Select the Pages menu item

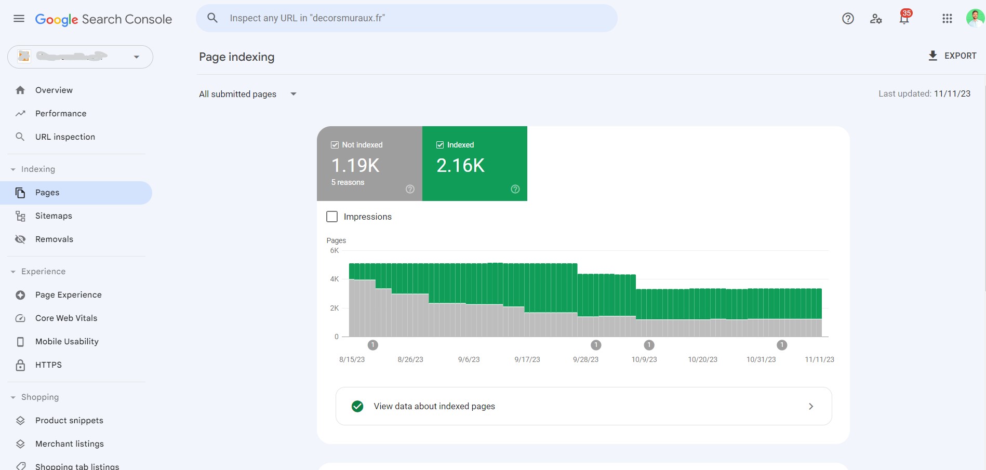pyautogui.click(x=46, y=192)
